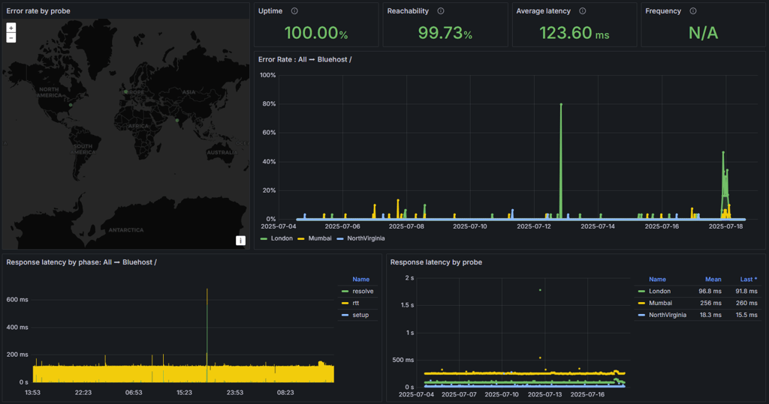
Task: Click the 91.8 ms London last value
Action: [x=746, y=292]
